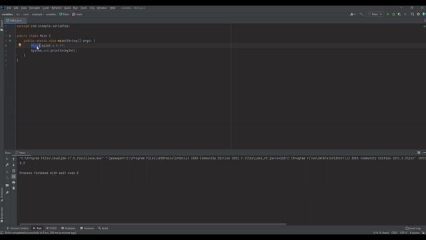Image resolution: width=426 pixels, height=240 pixels.
Task: Open the user account dropdown in toolbar
Action: click(353, 14)
